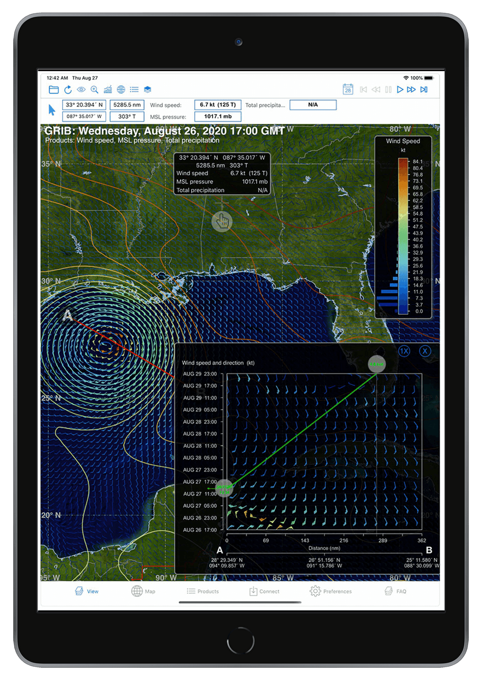Select the magnifier zoom-in tool
This screenshot has width=482, height=681.
coord(94,90)
